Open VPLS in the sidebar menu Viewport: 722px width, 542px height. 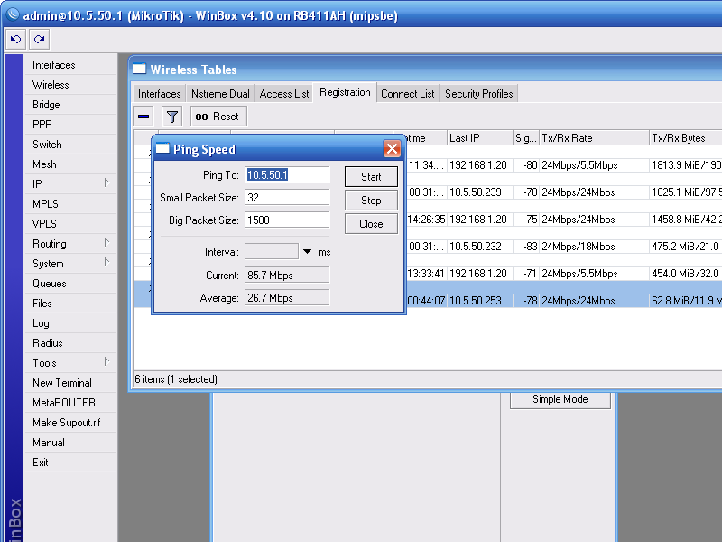[x=70, y=223]
